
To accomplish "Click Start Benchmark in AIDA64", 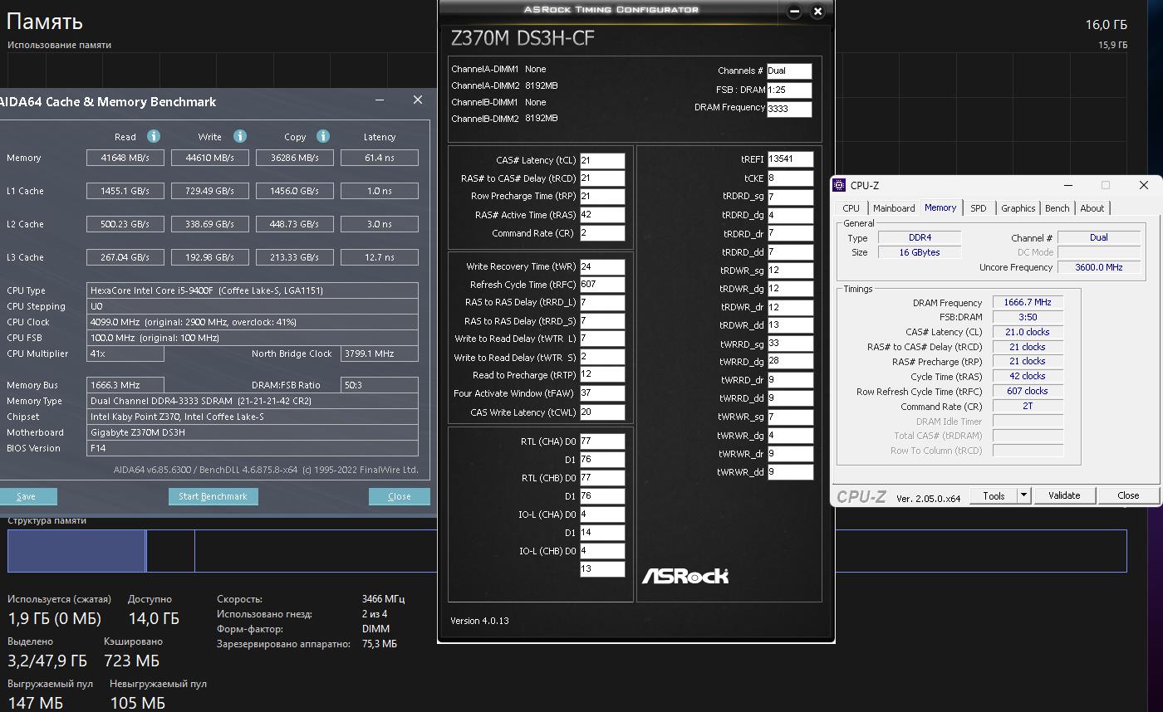I will tap(213, 496).
